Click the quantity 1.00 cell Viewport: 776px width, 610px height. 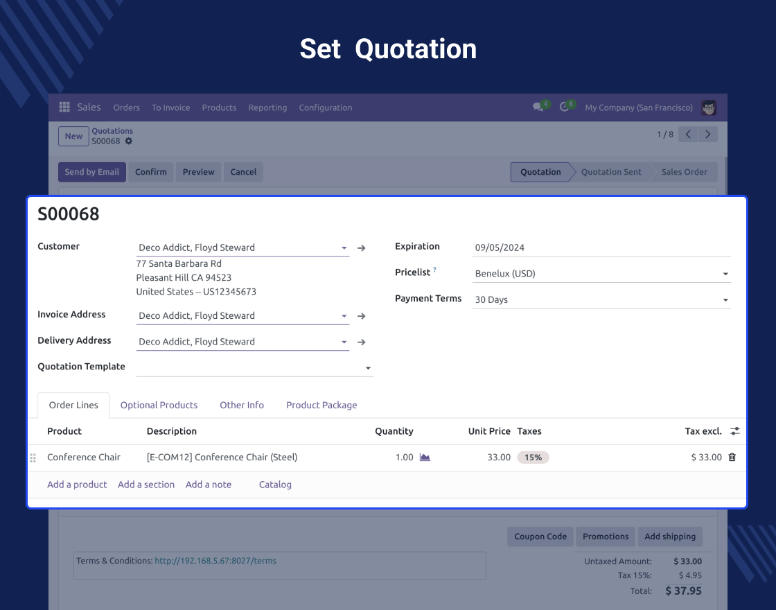(405, 457)
